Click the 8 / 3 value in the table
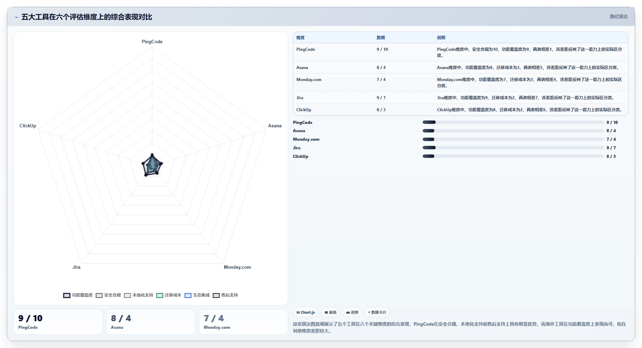This screenshot has width=642, height=348. click(x=381, y=110)
